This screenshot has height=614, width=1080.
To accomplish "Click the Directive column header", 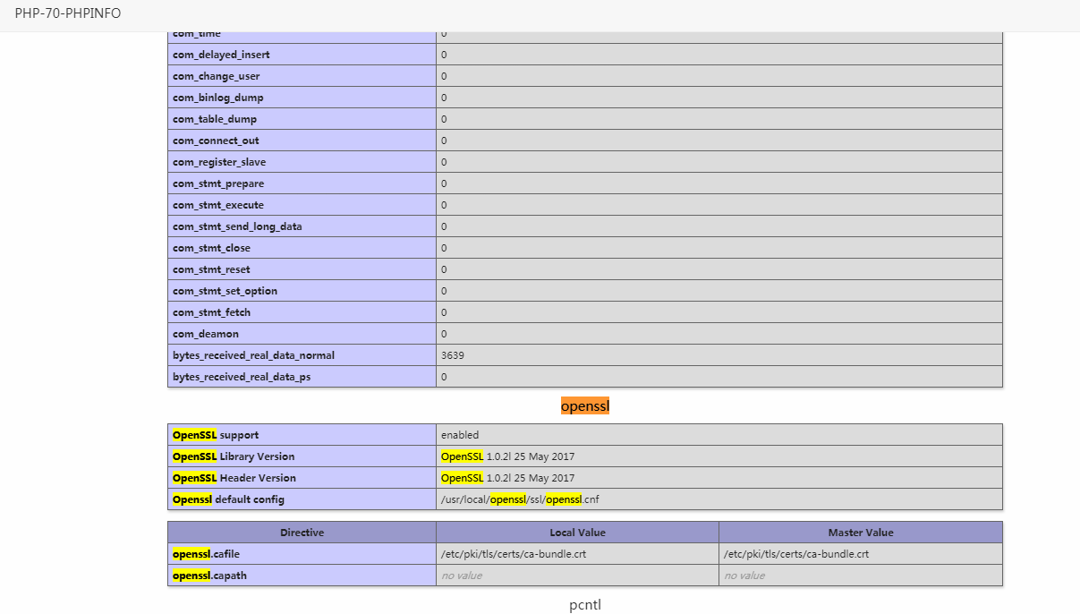I will [302, 533].
